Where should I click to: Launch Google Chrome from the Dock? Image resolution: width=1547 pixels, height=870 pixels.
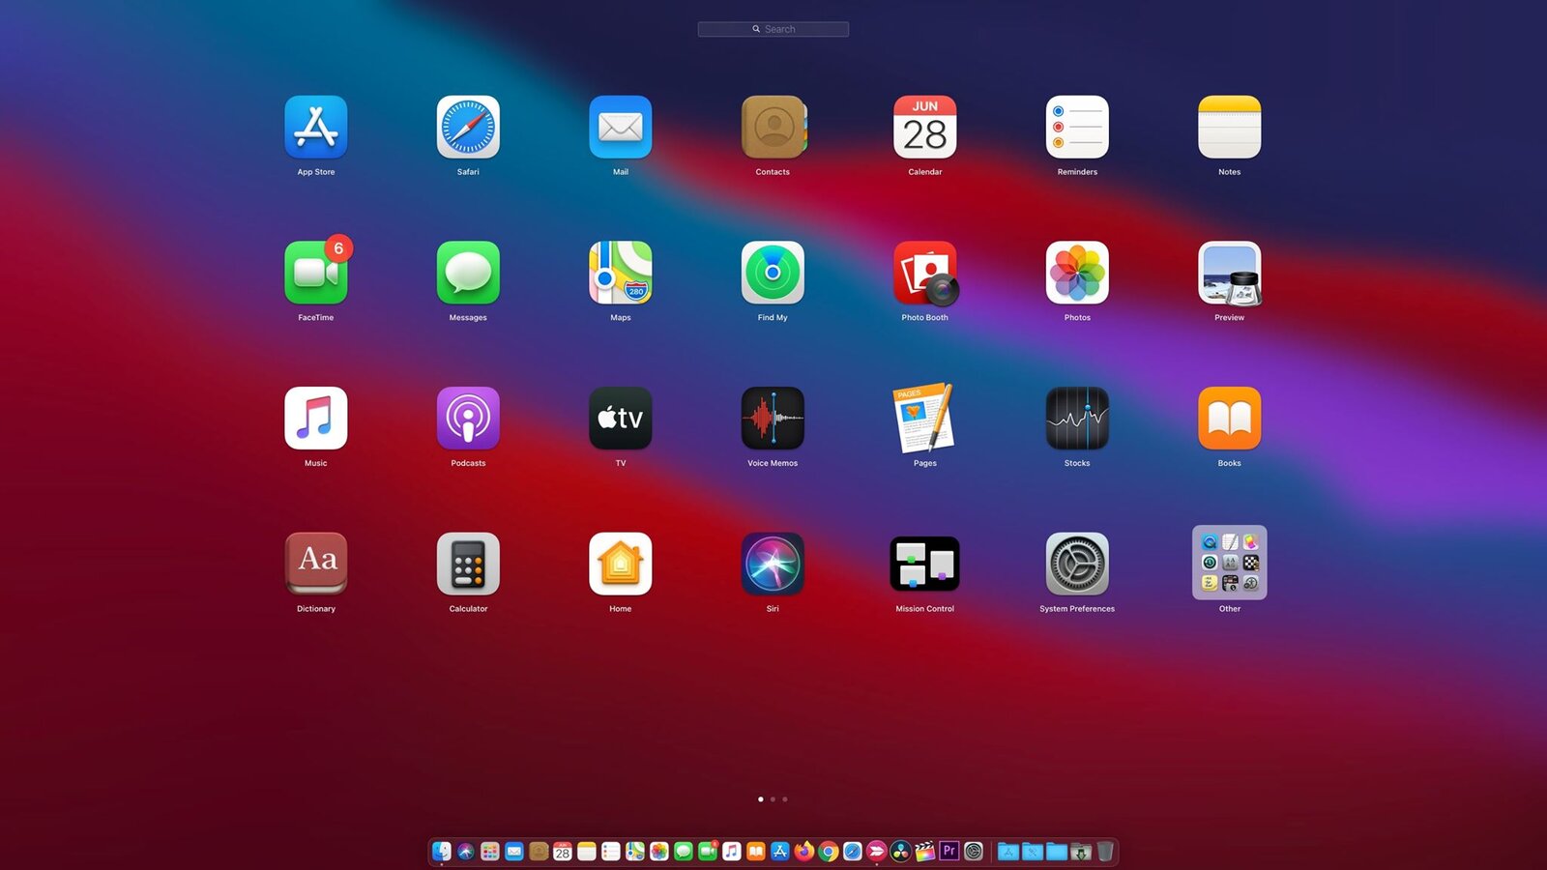(x=829, y=851)
